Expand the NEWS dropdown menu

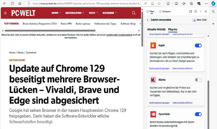[x=56, y=13]
